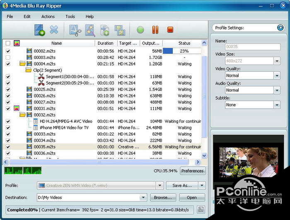Click the log icon in status bar
Viewport: 290px width, 220px height.
click(x=201, y=210)
